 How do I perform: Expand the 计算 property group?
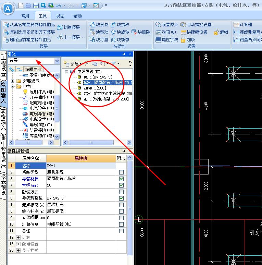coord(18,238)
